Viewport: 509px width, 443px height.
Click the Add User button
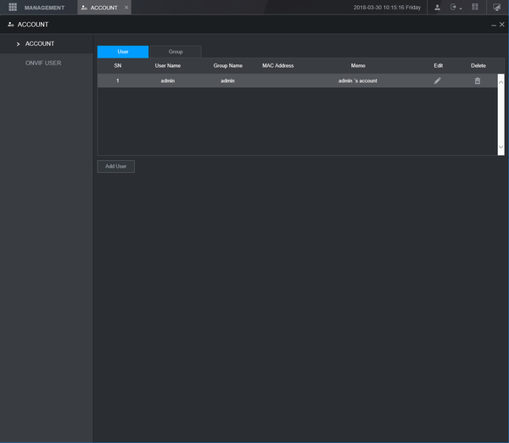pos(116,166)
